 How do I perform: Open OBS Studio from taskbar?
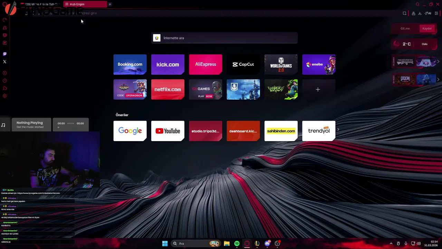(x=277, y=243)
